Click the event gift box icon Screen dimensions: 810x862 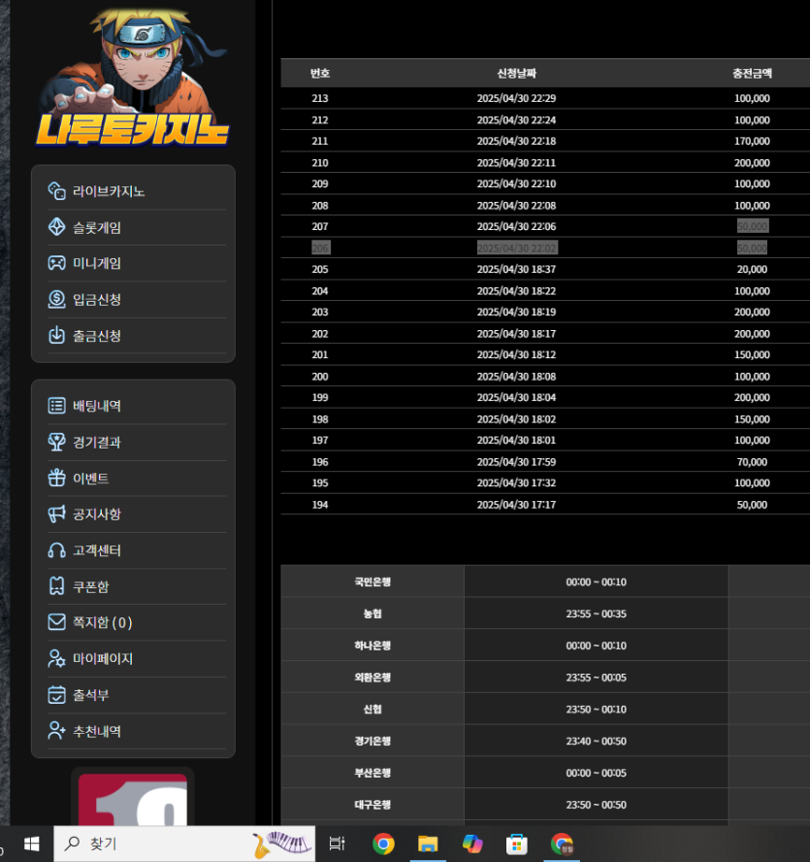[56, 479]
